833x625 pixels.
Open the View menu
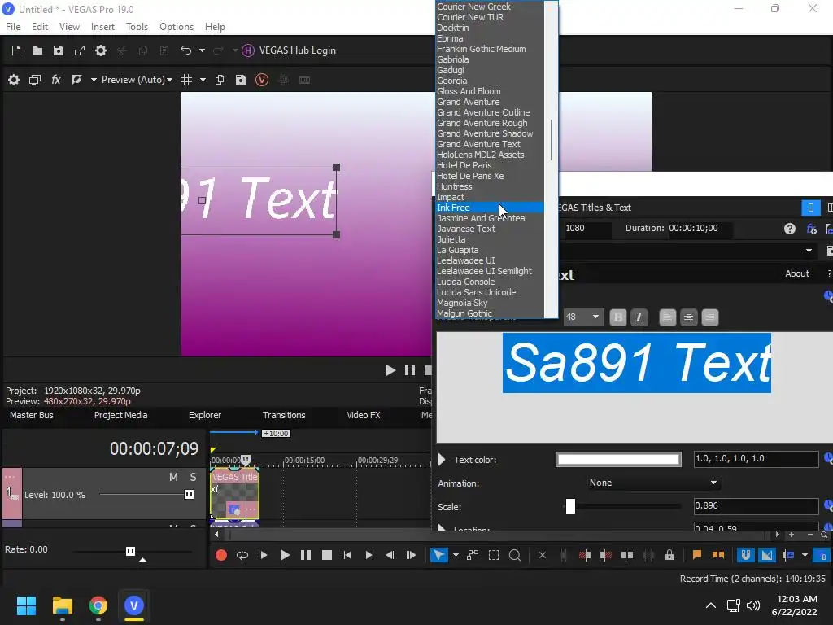click(x=70, y=27)
